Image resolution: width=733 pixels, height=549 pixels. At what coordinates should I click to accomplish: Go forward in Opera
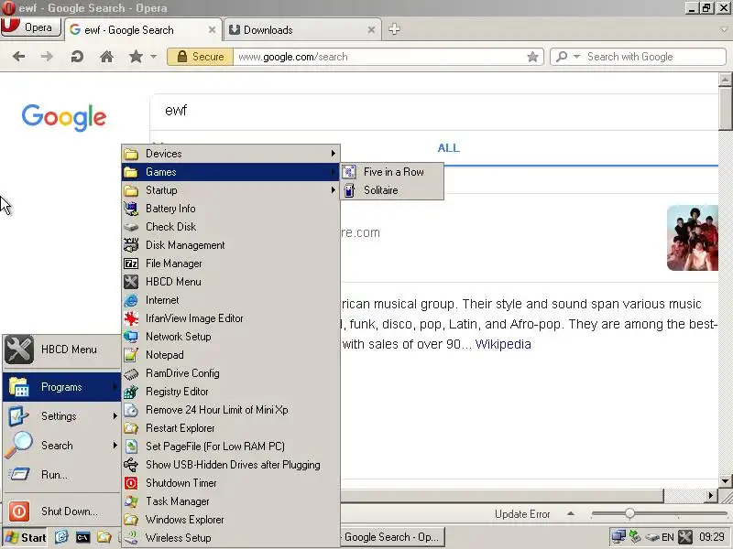pos(47,57)
